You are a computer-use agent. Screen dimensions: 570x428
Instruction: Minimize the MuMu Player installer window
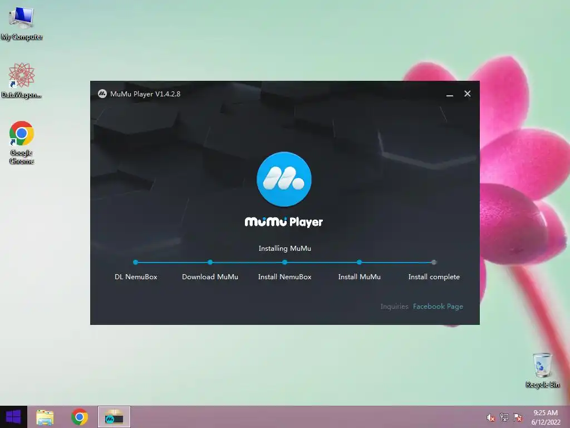[450, 94]
